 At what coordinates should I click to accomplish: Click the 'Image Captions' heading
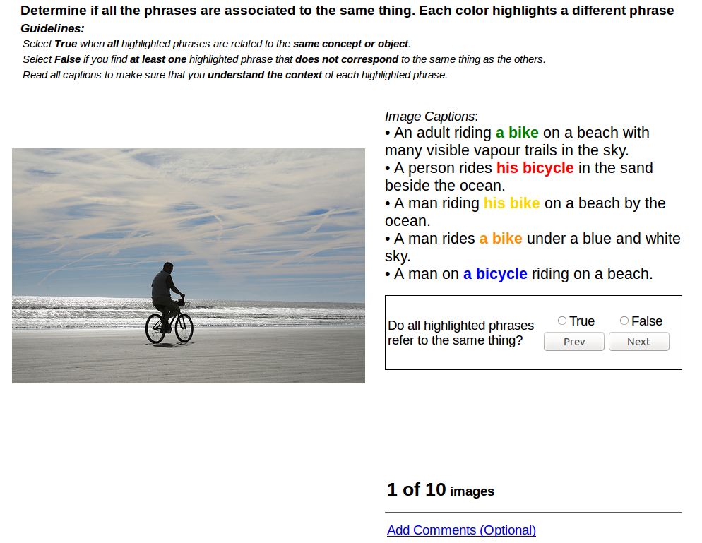click(431, 117)
